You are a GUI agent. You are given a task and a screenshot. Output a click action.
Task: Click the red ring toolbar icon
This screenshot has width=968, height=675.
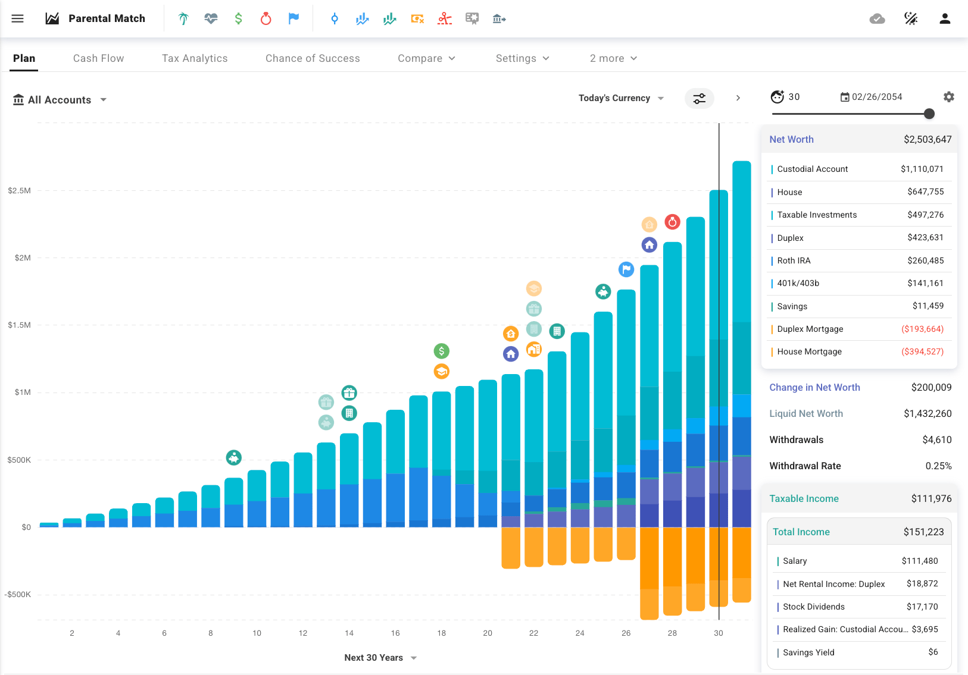coord(266,18)
